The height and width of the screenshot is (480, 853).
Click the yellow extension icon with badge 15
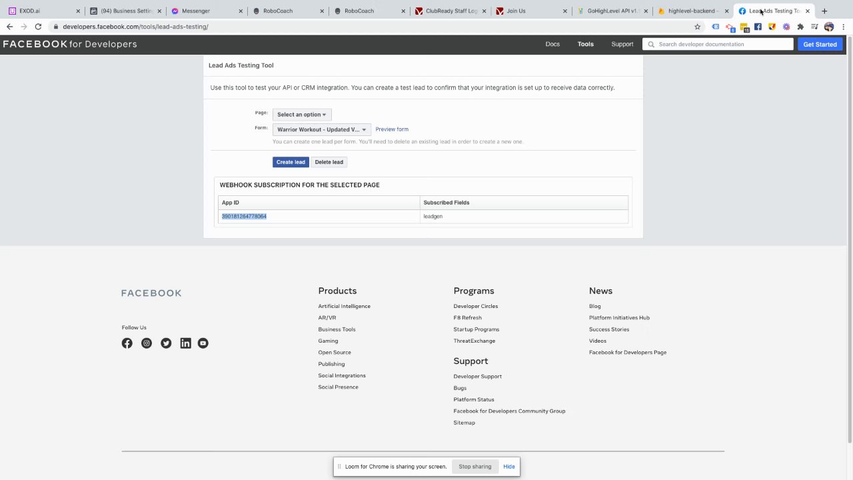(x=744, y=27)
